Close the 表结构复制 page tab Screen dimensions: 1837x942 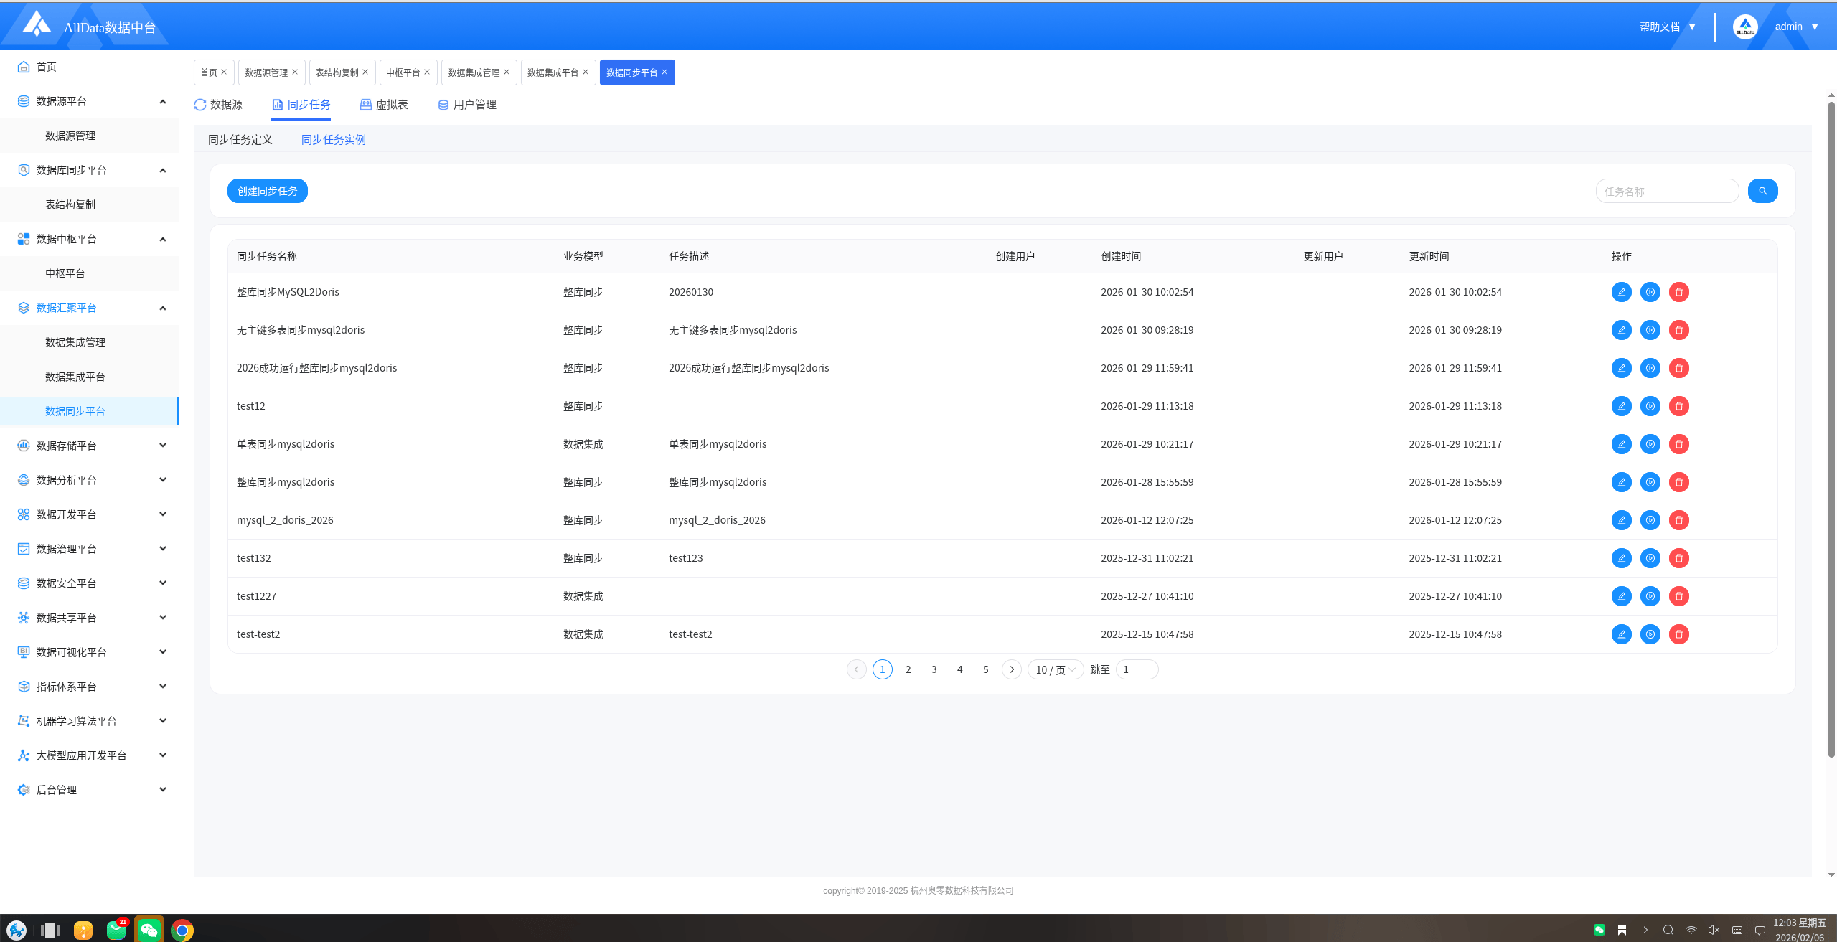click(365, 72)
